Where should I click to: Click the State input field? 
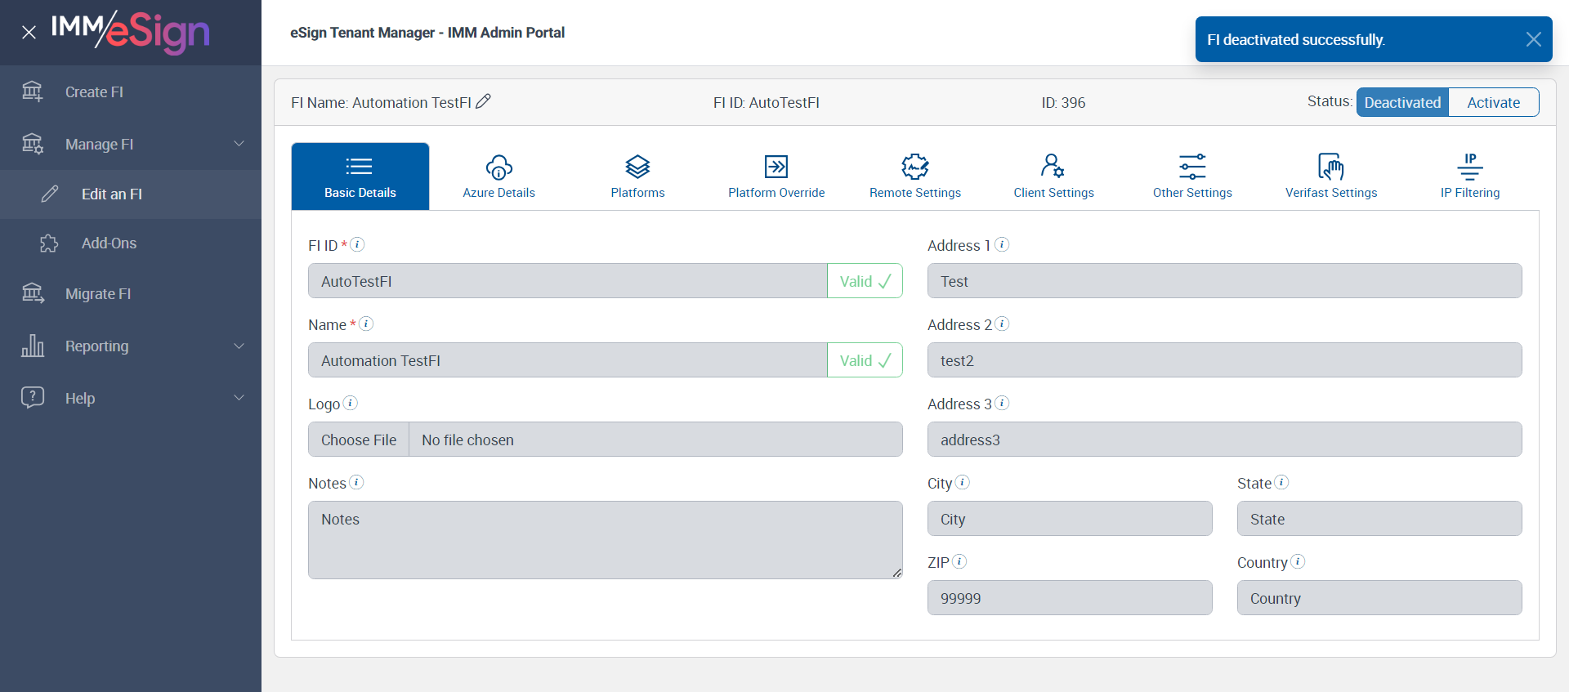coord(1379,519)
